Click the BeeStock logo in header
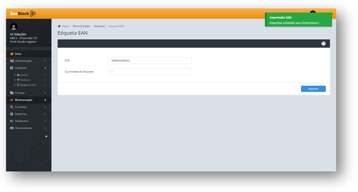358x192 pixels. point(23,14)
